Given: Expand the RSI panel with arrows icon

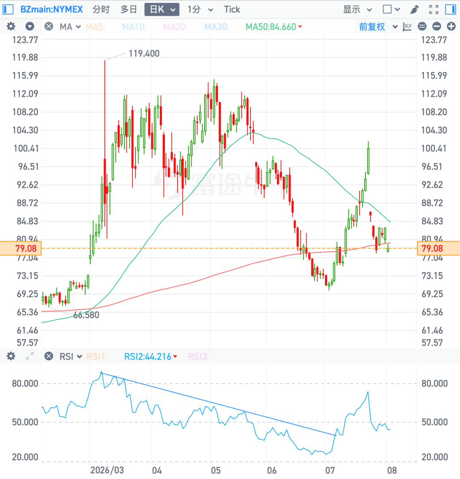Looking at the screenshot, I should 30,356.
